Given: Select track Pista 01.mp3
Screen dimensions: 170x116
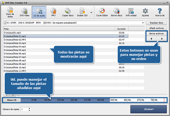Looking at the screenshot, I should pos(66,36).
